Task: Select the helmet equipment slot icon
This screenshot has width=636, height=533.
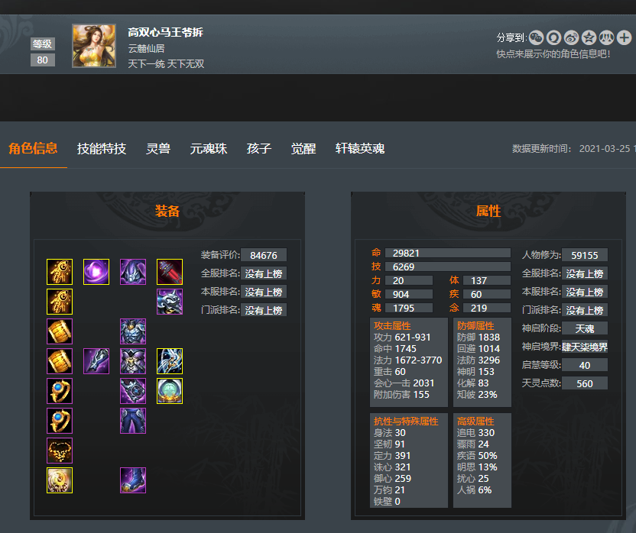Action: 133,272
